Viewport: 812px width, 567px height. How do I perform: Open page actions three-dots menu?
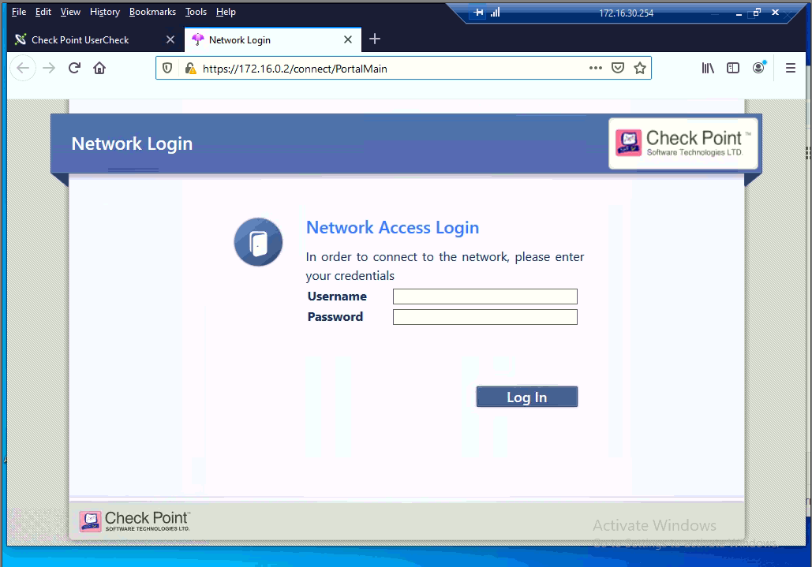pyautogui.click(x=596, y=68)
